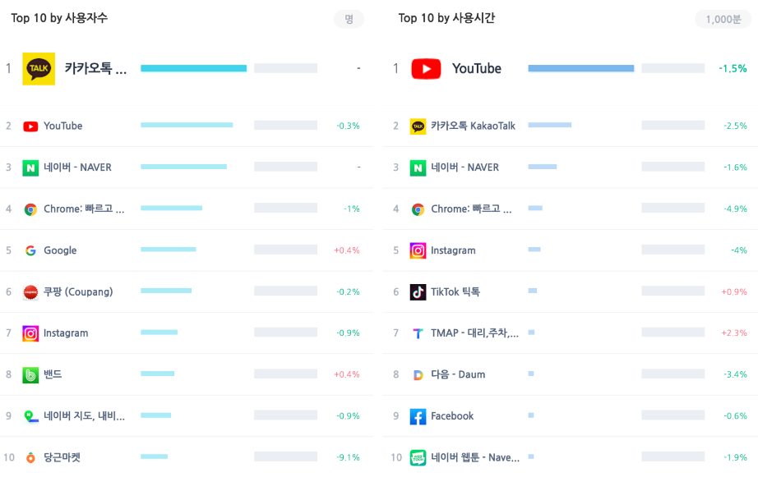758x491 pixels.
Task: Click the TMAP icon in the usage time list
Action: [418, 333]
